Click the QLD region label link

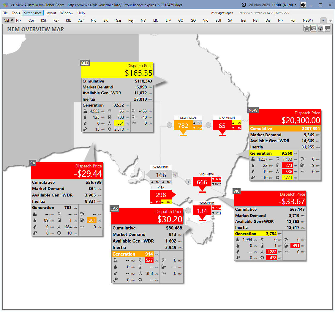85,63
